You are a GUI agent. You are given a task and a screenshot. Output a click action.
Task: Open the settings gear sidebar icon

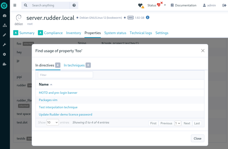(5, 54)
